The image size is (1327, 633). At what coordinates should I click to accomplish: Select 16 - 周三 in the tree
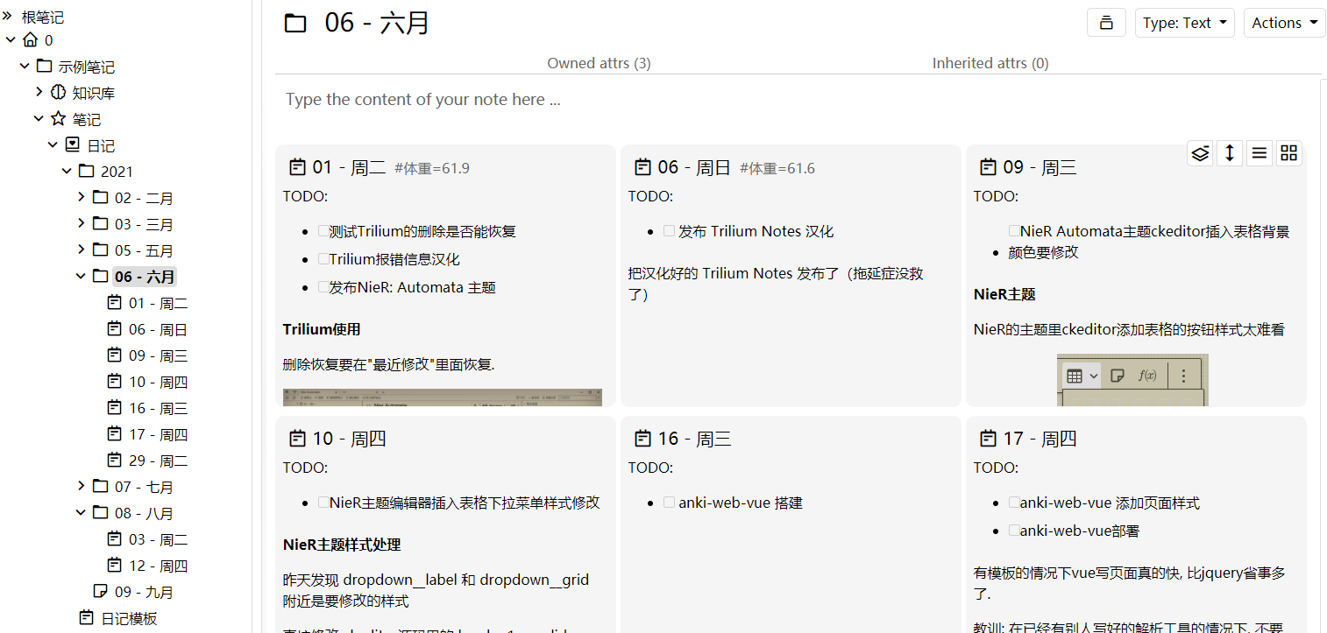(158, 408)
